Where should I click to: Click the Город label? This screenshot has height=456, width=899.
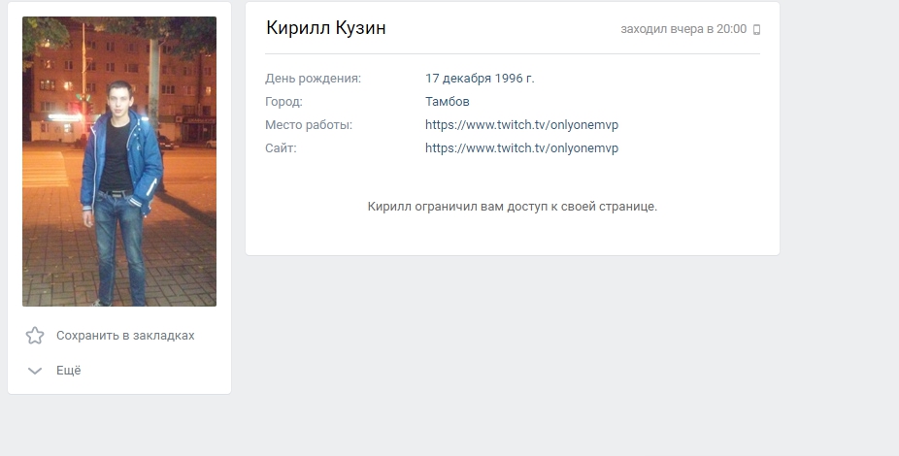(x=283, y=102)
